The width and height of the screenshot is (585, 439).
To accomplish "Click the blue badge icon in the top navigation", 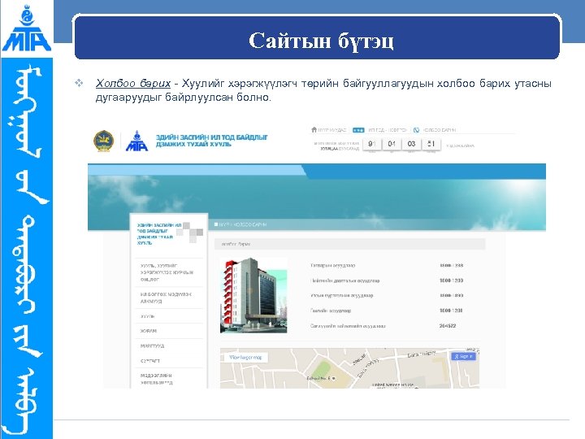I will coord(358,130).
